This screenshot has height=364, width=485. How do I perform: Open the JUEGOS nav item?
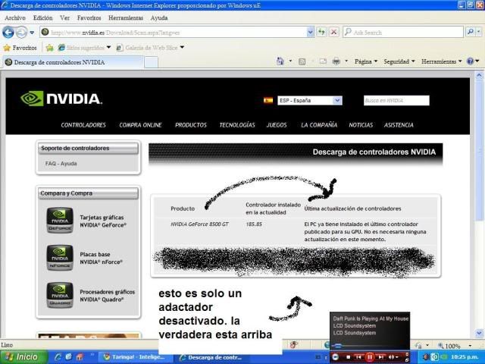click(x=277, y=125)
